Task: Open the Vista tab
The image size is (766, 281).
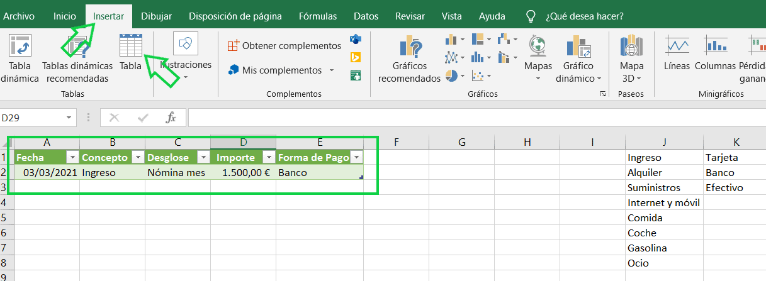Action: [451, 16]
